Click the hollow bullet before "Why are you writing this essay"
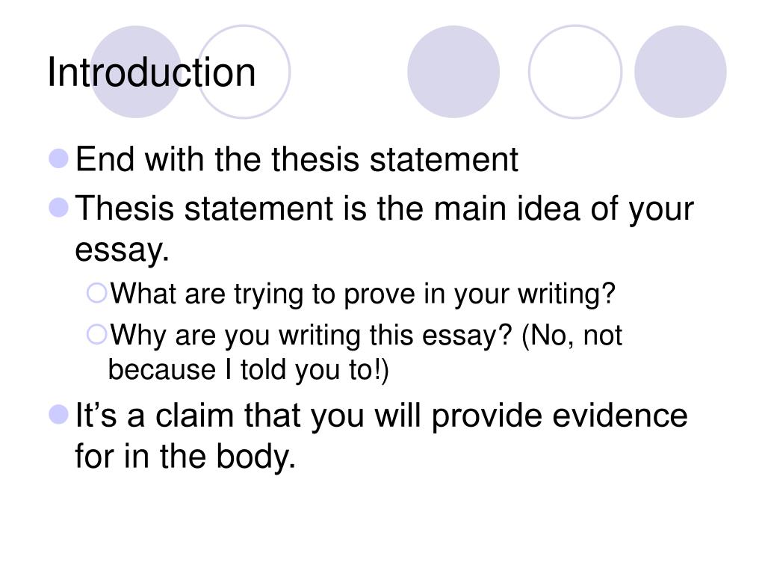Viewport: 765px width, 574px height. click(96, 335)
